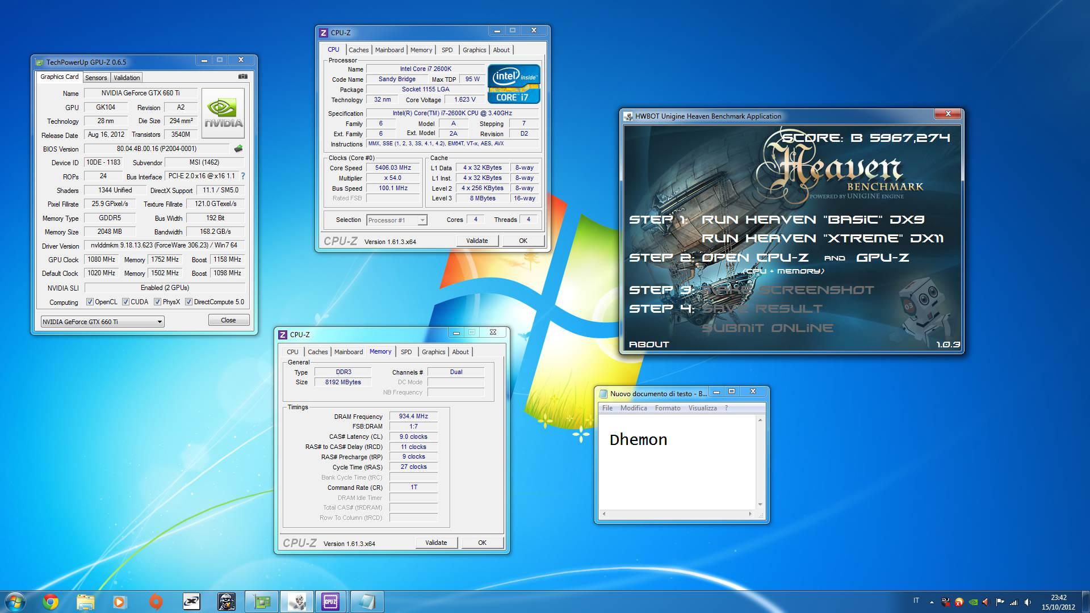Open the GPU selection dropdown in GPU-Z
Screen dimensions: 1090x613
click(x=102, y=322)
